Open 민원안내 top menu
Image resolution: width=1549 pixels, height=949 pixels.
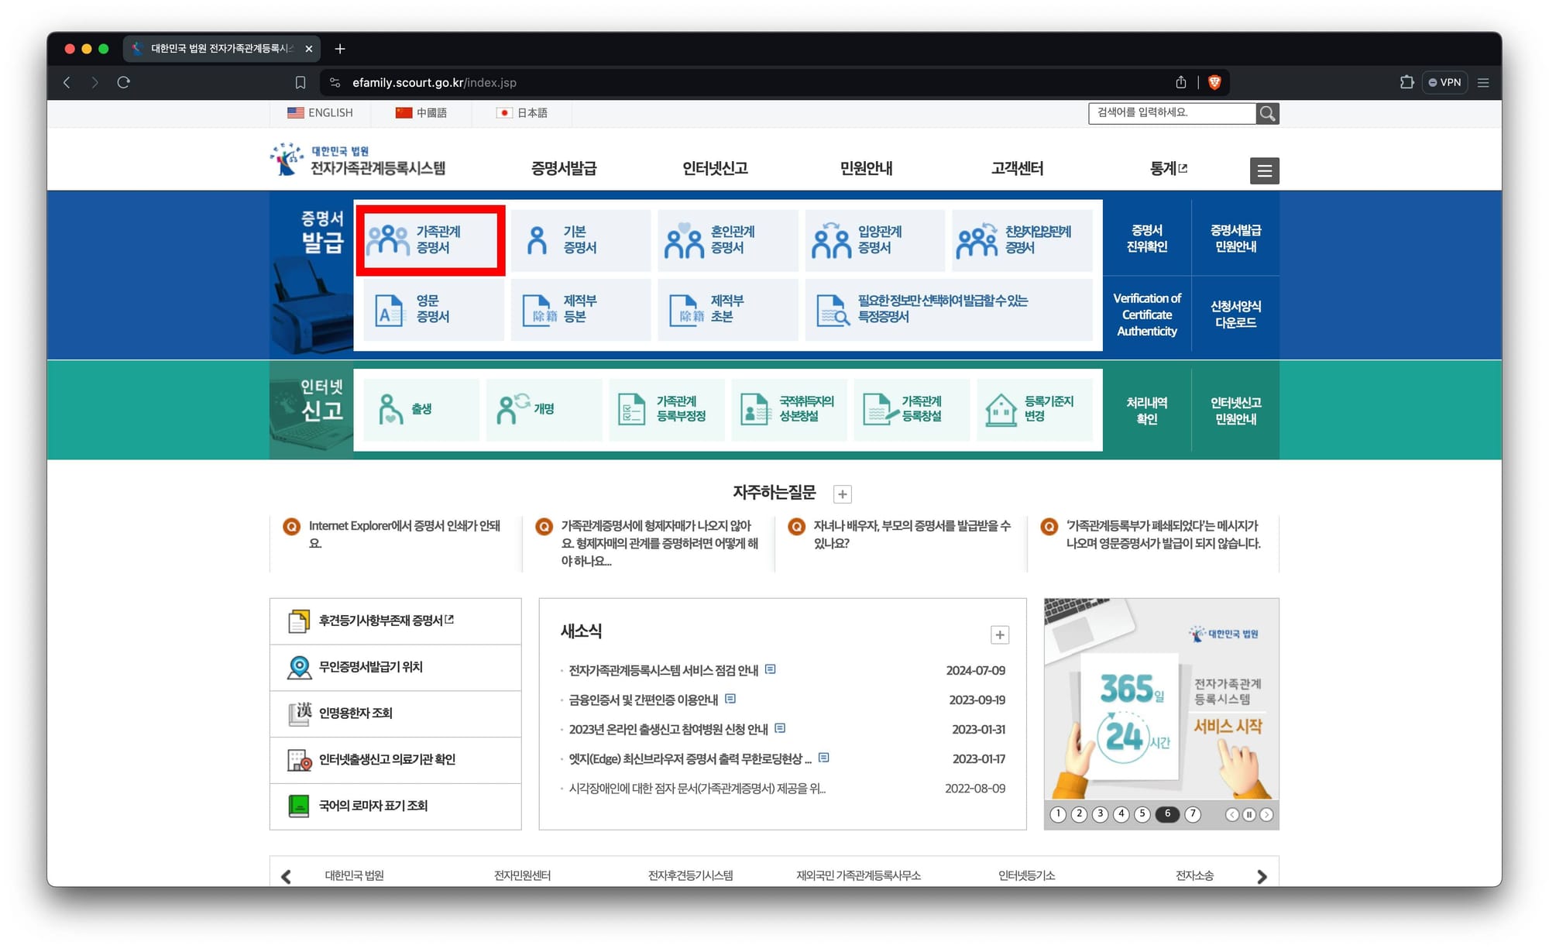tap(866, 168)
